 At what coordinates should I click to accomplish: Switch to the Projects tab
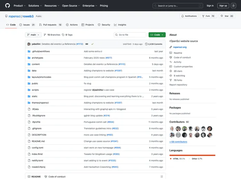88,25
